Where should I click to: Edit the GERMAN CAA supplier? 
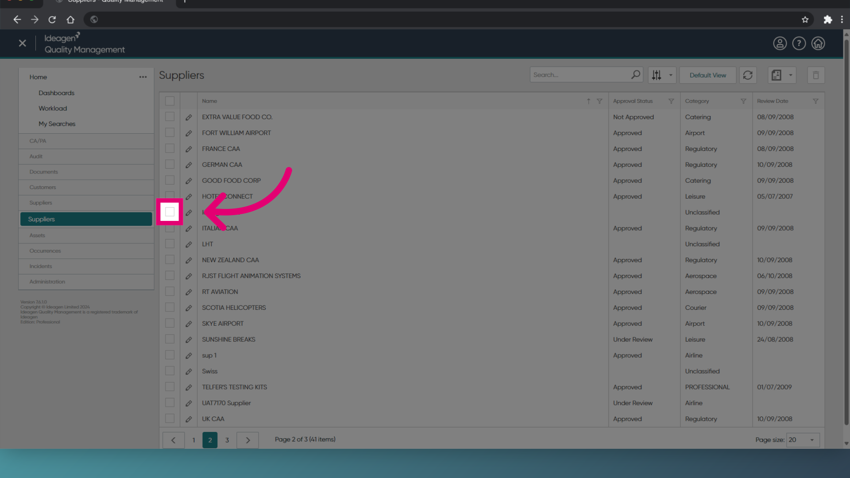point(189,165)
